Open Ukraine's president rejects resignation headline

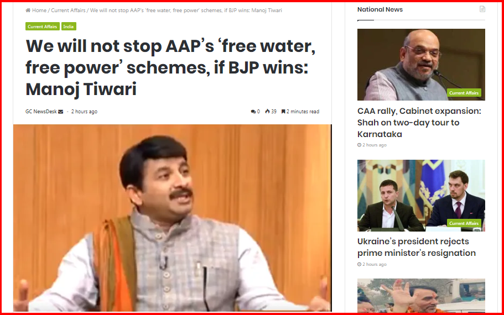point(417,247)
